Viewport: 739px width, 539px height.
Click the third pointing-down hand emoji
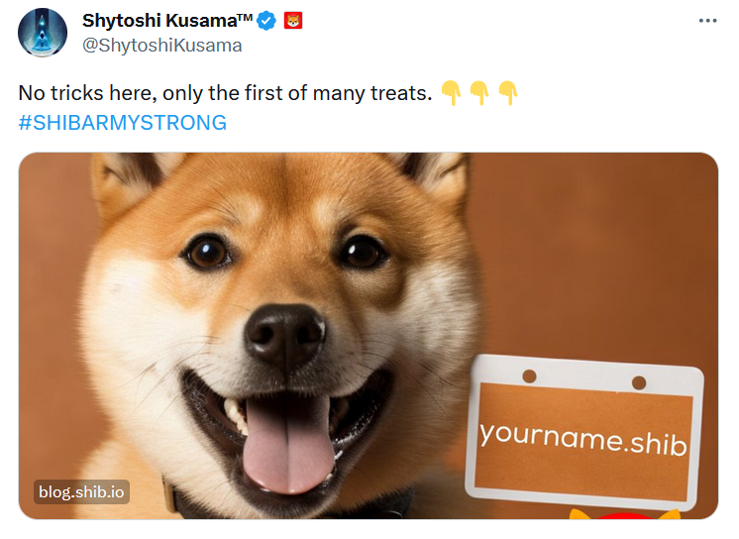pos(508,93)
